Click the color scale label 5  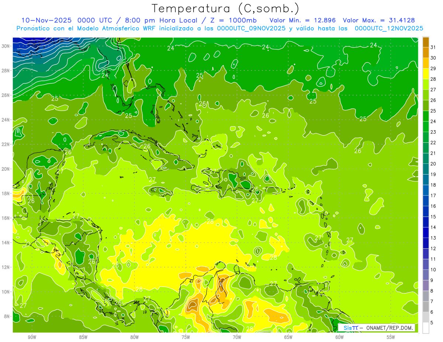(x=432, y=323)
